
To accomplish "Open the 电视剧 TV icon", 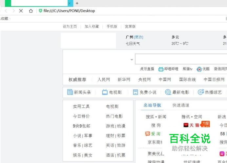I will tap(105, 92).
